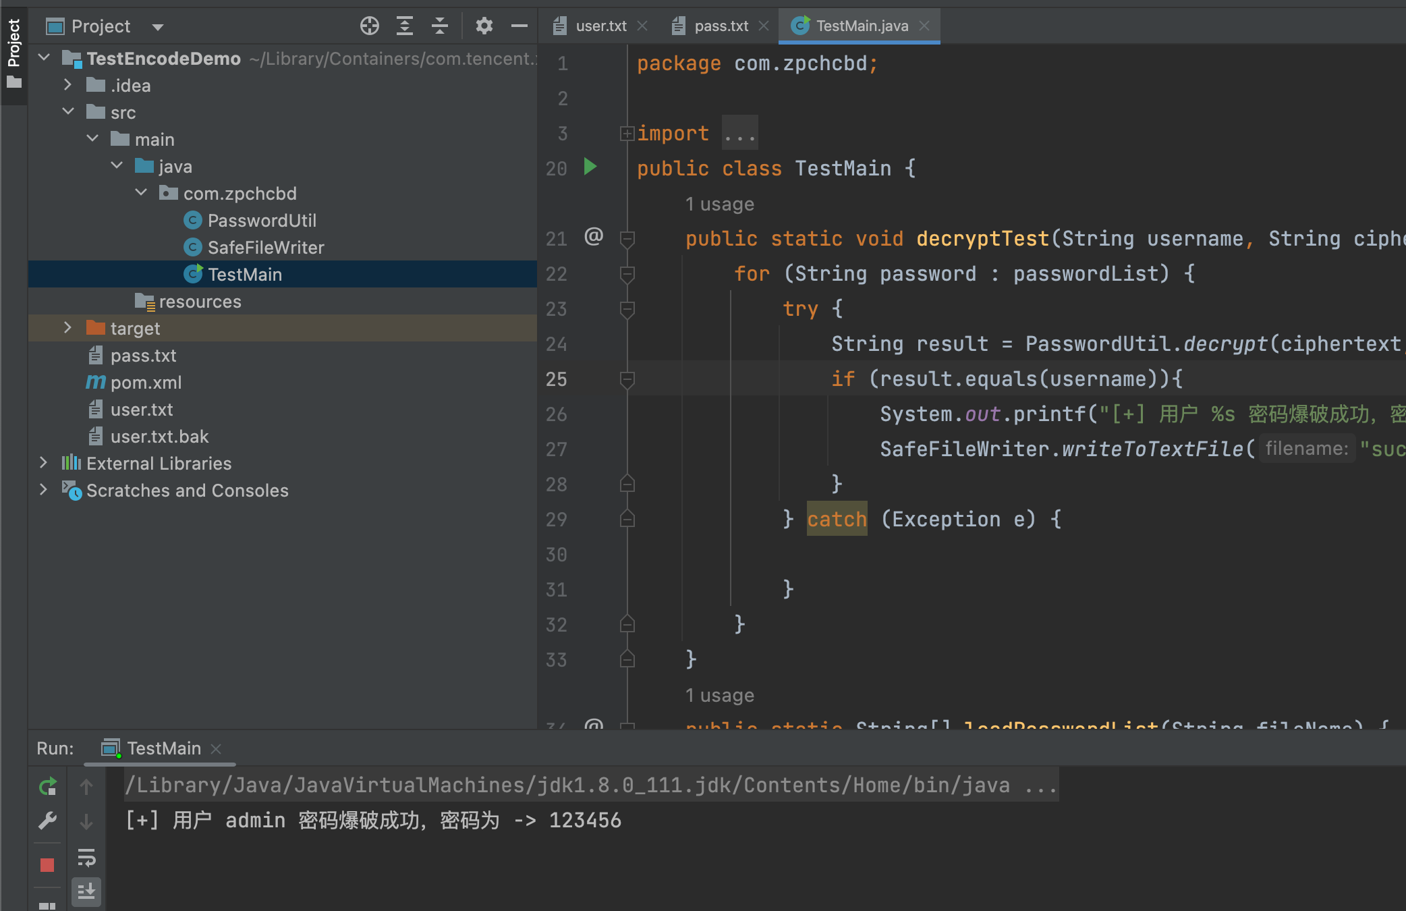1406x911 pixels.
Task: Switch to the pass.txt editor tab
Action: tap(721, 26)
